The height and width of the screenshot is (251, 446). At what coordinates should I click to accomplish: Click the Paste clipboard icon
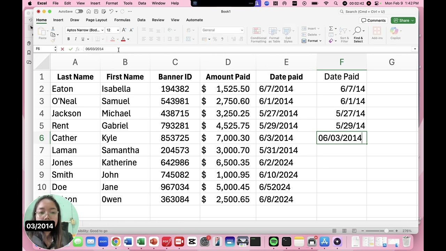click(42, 32)
